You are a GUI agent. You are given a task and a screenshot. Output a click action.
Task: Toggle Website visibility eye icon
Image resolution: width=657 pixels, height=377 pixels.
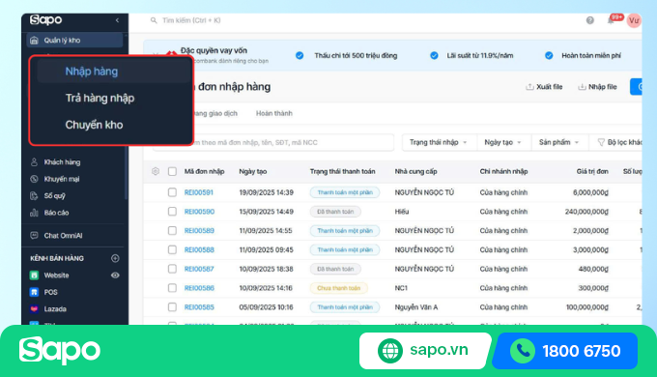115,275
